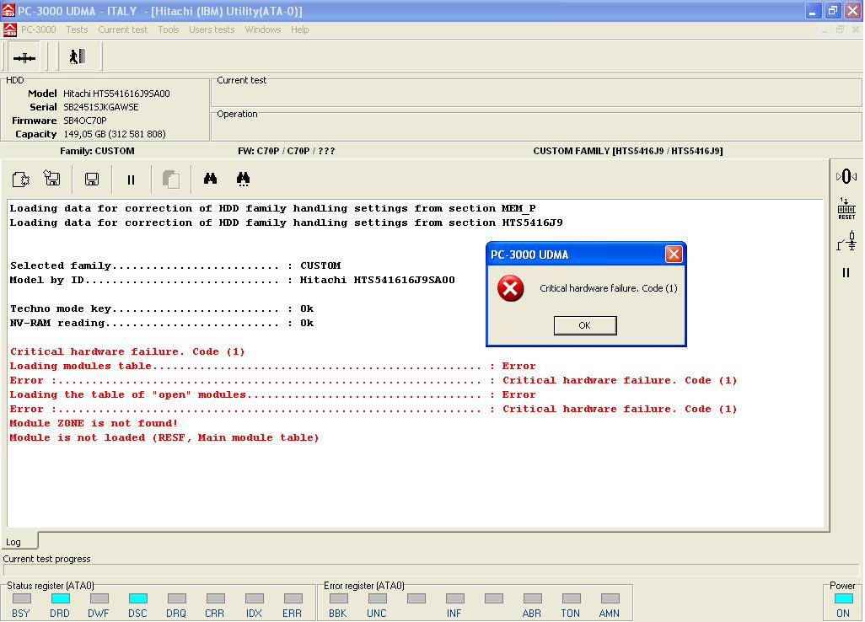The width and height of the screenshot is (865, 622).
Task: Click the UNC error register indicator
Action: [x=378, y=598]
